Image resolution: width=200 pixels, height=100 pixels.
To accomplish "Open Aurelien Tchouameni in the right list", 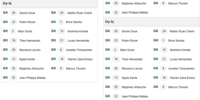I will (181, 68).
